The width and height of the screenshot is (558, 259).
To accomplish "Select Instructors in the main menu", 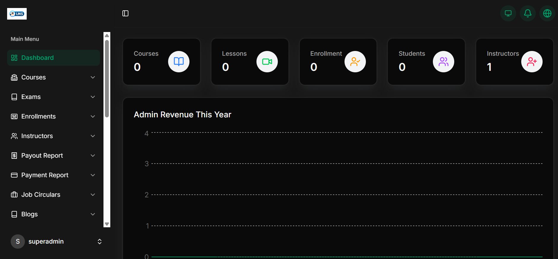I will [53, 136].
